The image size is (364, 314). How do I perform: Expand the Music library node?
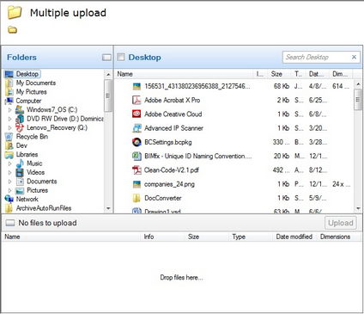pyautogui.click(x=10, y=163)
